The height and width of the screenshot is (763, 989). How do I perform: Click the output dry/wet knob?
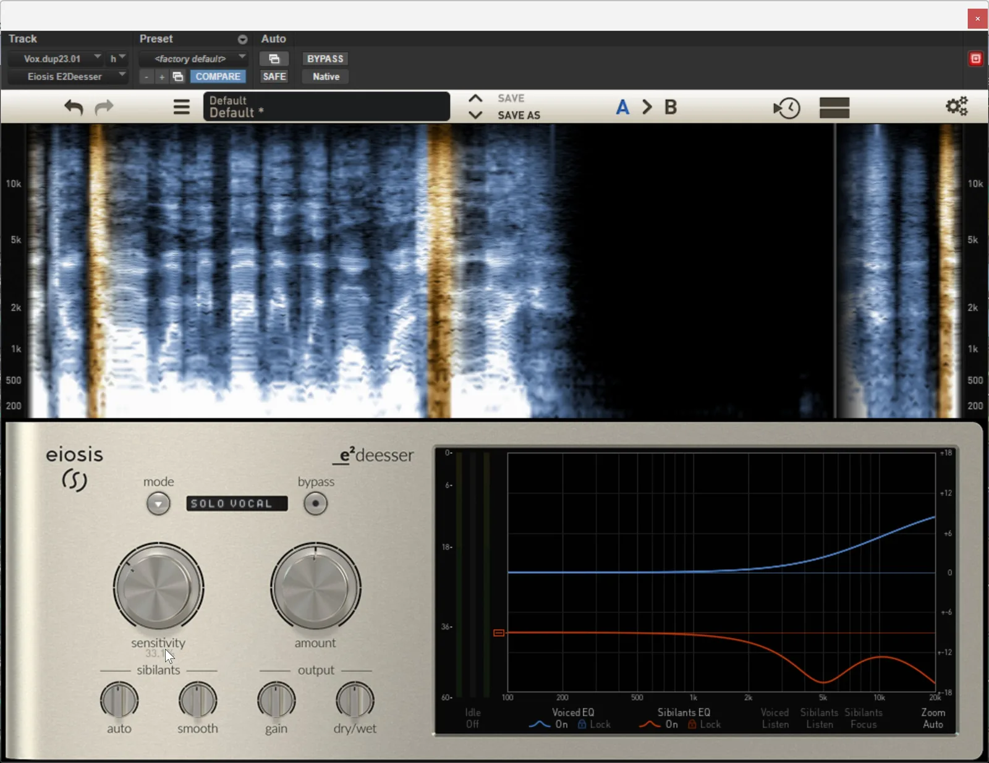tap(355, 700)
